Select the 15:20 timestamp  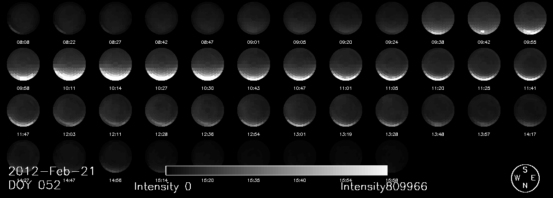[207, 180]
